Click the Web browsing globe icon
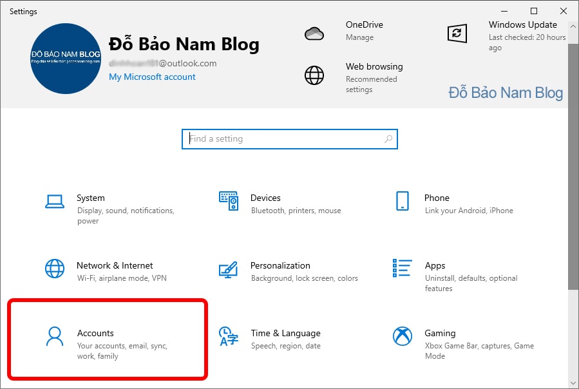Screen dimensions: 579x389 (314, 75)
